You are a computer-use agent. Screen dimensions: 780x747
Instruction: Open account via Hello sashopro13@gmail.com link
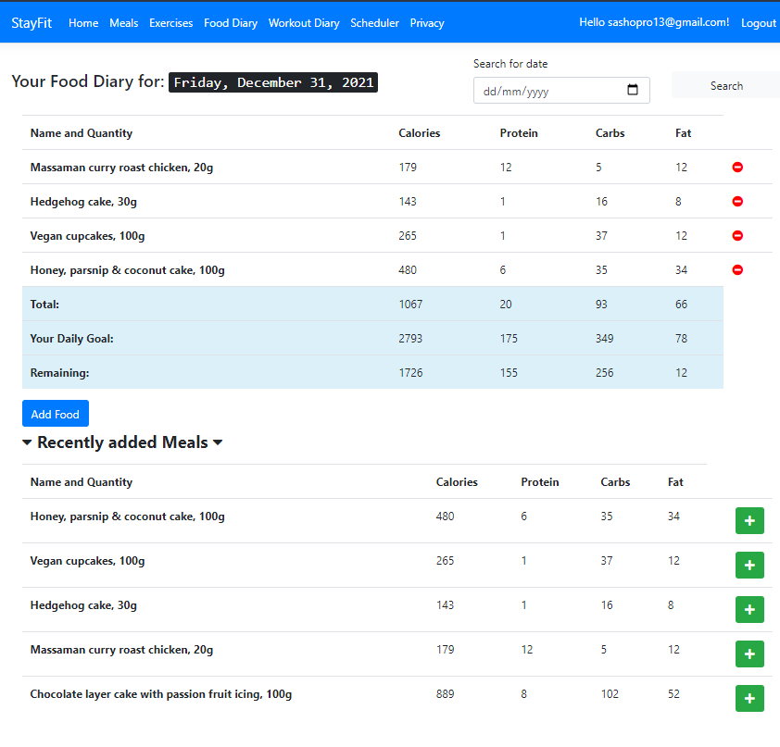[654, 22]
